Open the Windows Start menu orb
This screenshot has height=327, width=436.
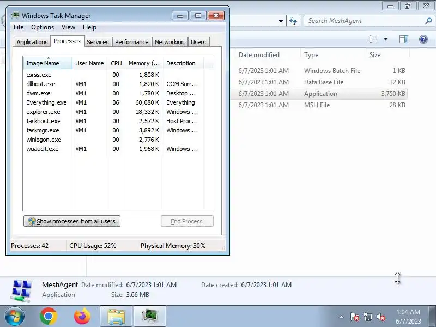(x=15, y=317)
